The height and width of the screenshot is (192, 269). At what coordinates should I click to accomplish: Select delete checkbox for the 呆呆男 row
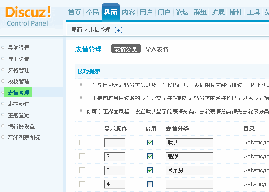point(82,170)
